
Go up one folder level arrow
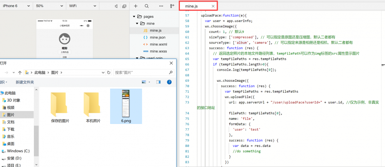pos(19,72)
